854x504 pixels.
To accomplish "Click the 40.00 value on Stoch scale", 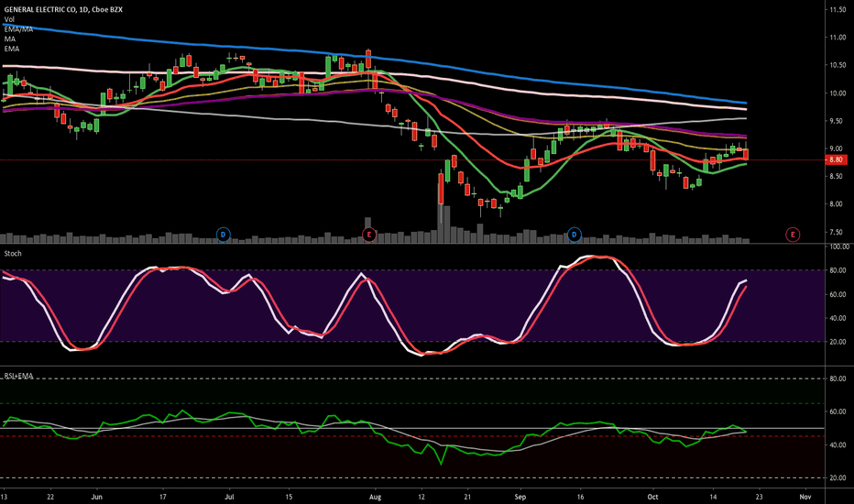I will (x=838, y=318).
